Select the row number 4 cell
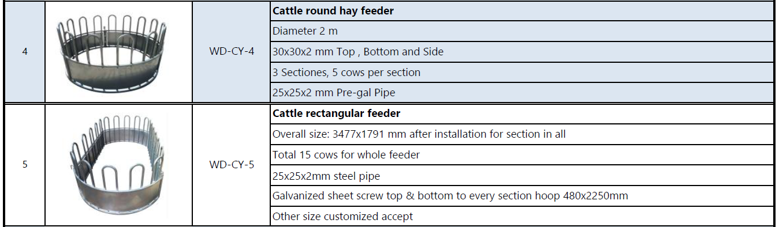Viewport: 779px width, 227px height. [x=24, y=51]
